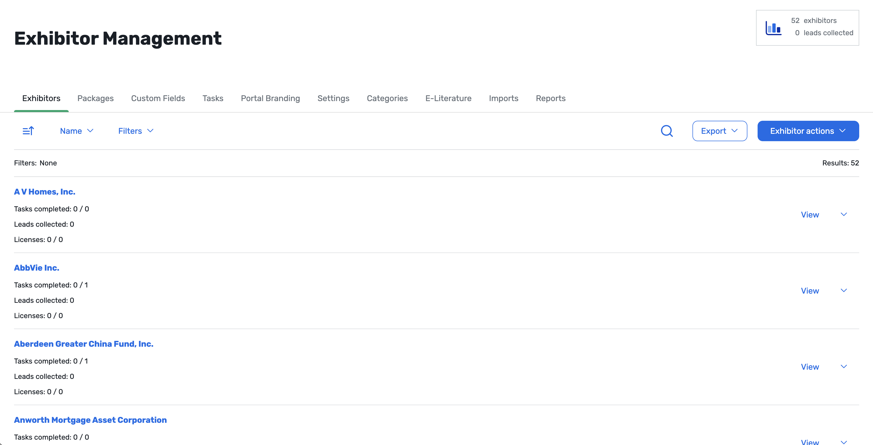The image size is (873, 445).
Task: Open the Export dropdown
Action: 720,131
